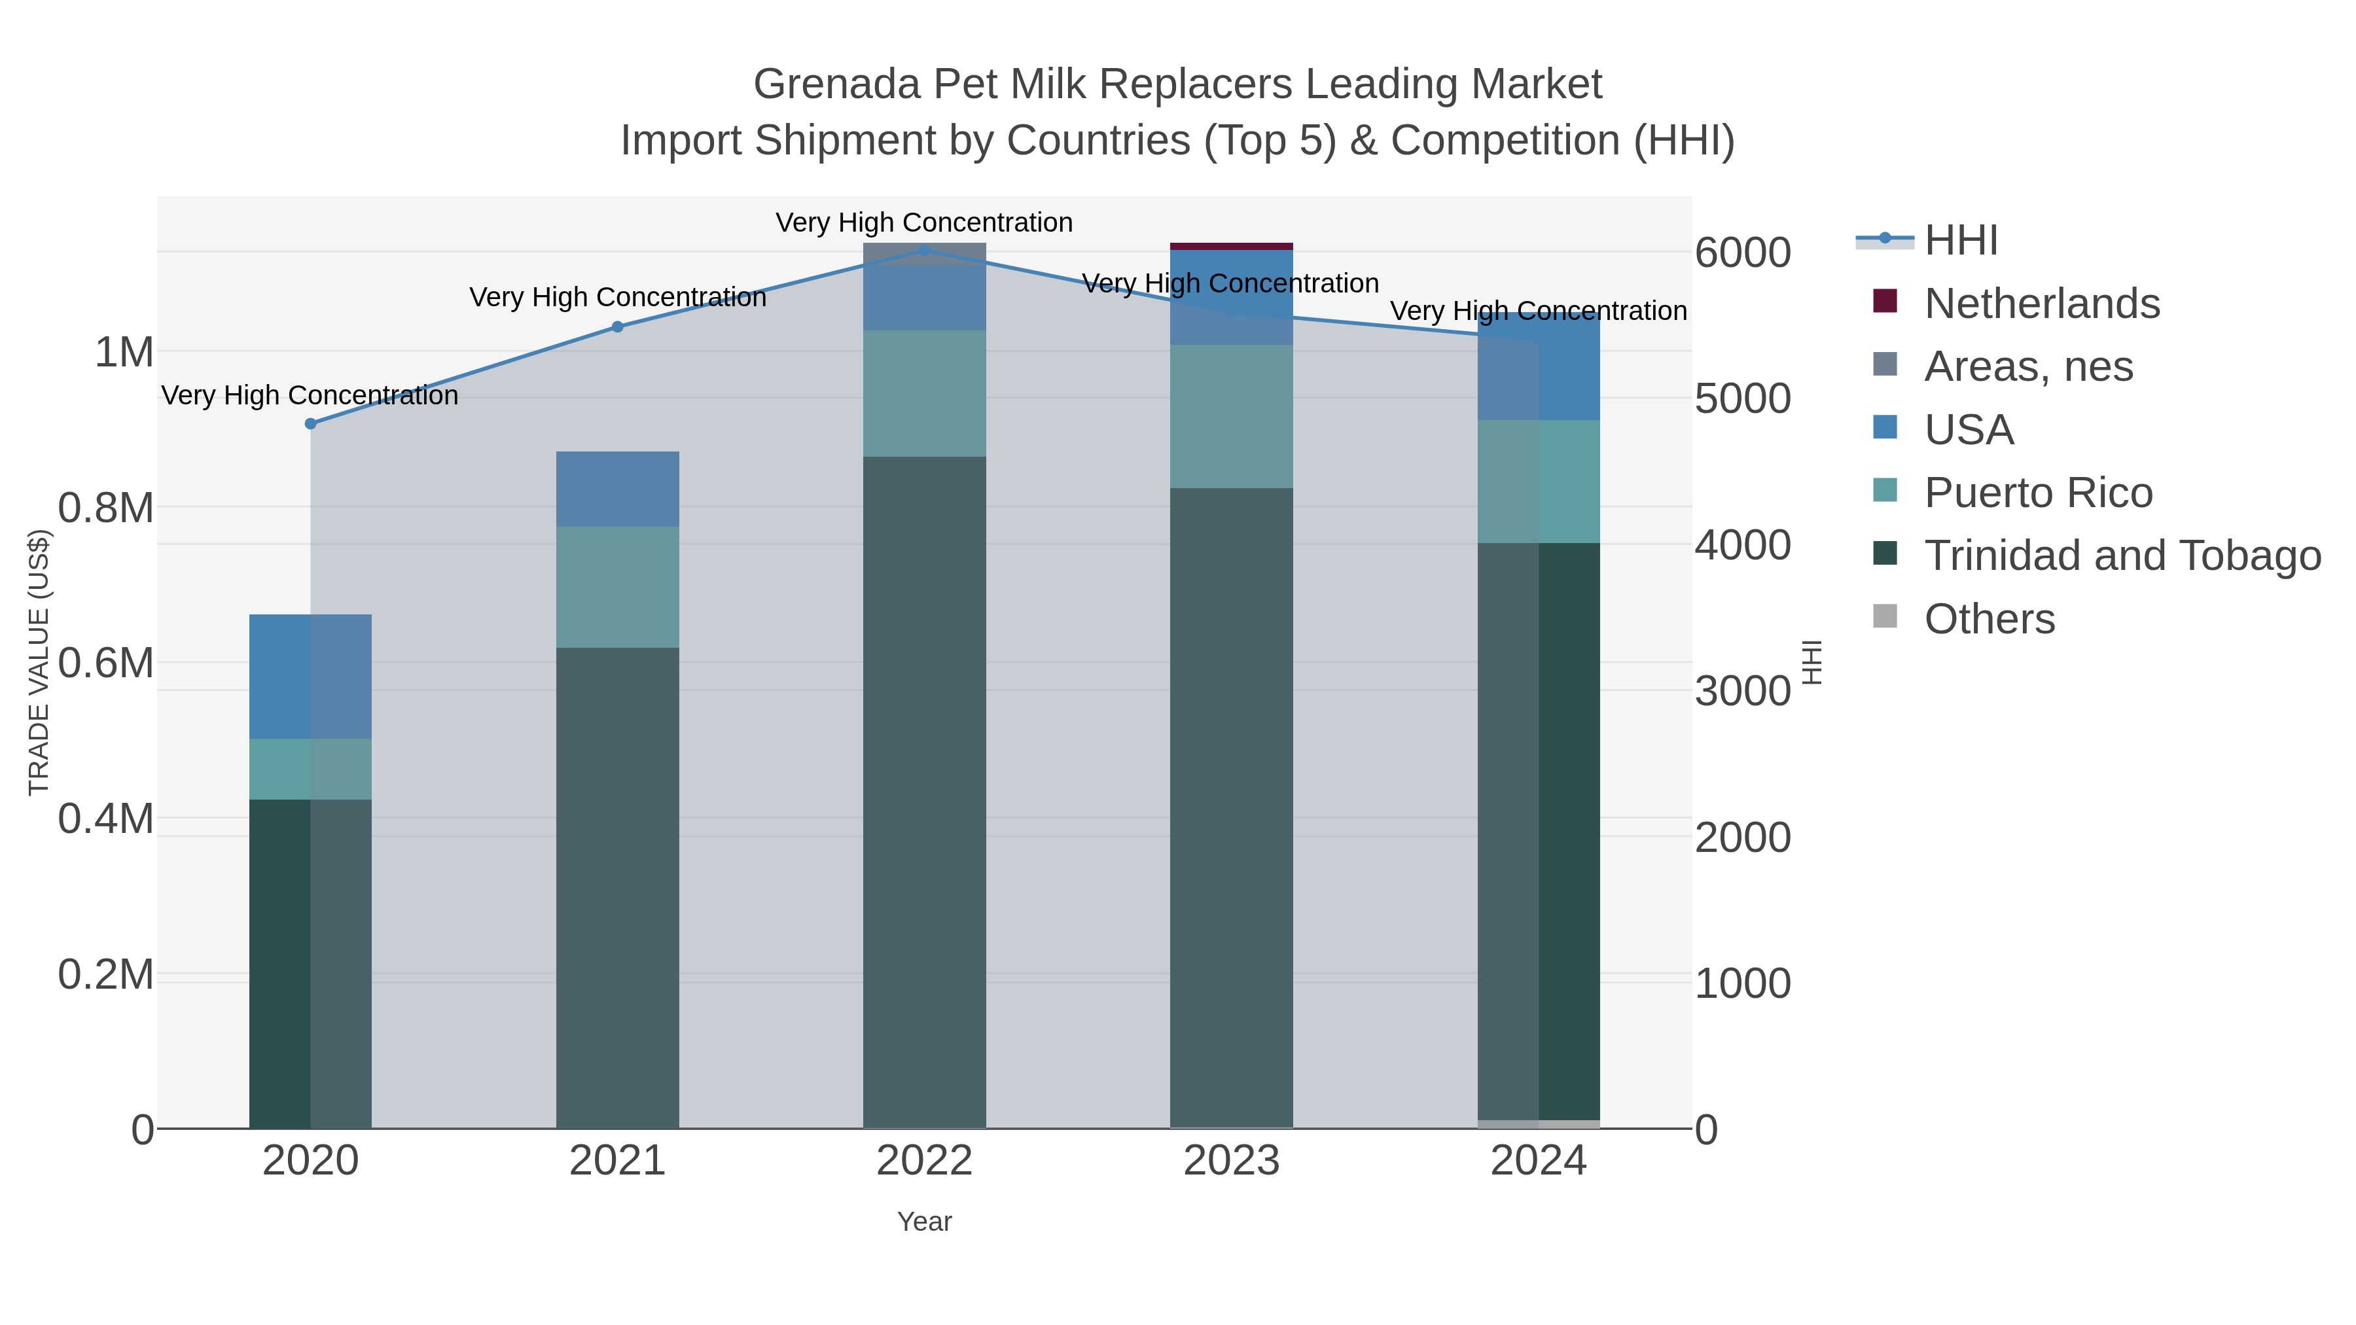This screenshot has width=2356, height=1325.
Task: Click the Puerto Rico teal legend swatch
Action: [1885, 490]
